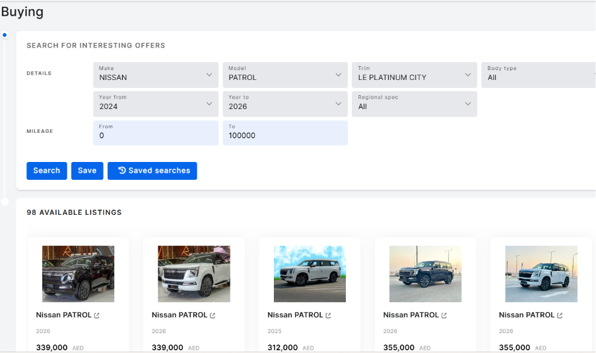This screenshot has height=353, width=596.
Task: Select the first black Patrol photo thumbnail
Action: [x=78, y=274]
